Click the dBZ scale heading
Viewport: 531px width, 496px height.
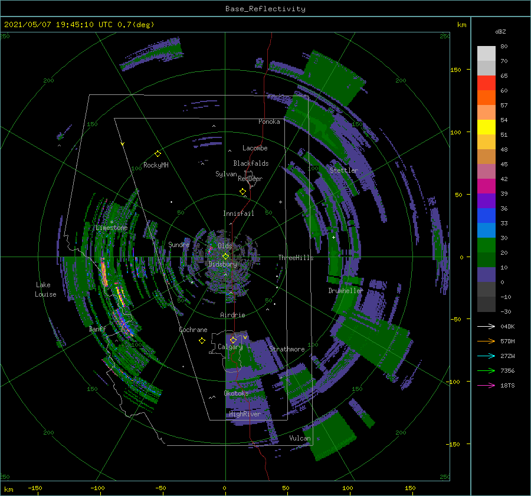pos(500,31)
